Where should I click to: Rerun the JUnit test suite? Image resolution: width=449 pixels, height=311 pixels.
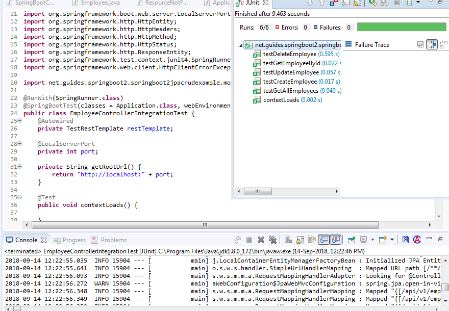pos(373,4)
